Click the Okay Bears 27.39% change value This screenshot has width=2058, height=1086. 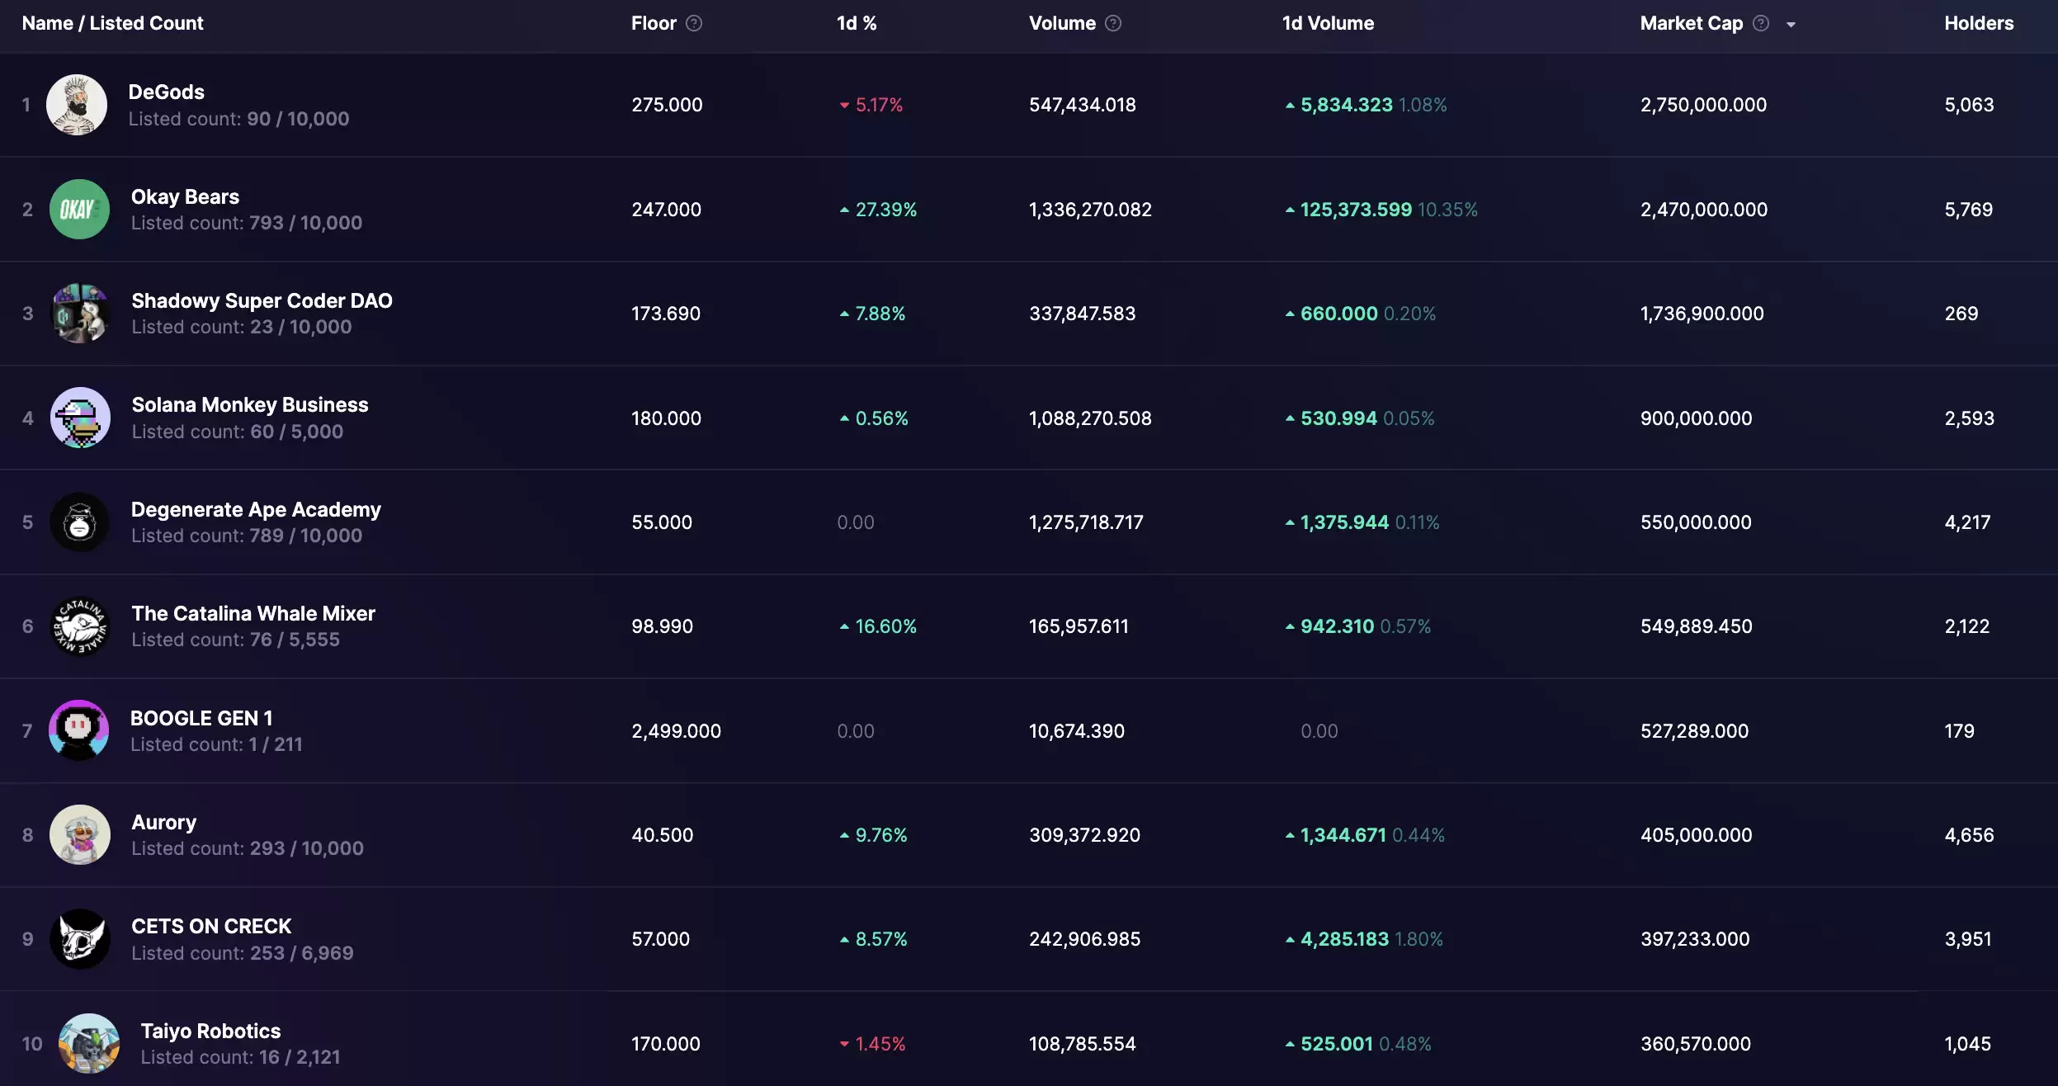click(x=885, y=210)
